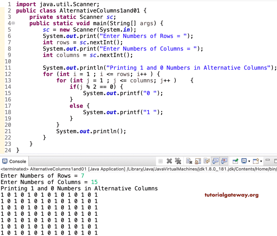Enable Scroll Lock in the Console
Screen dimensions: 277x236
tap(198, 161)
